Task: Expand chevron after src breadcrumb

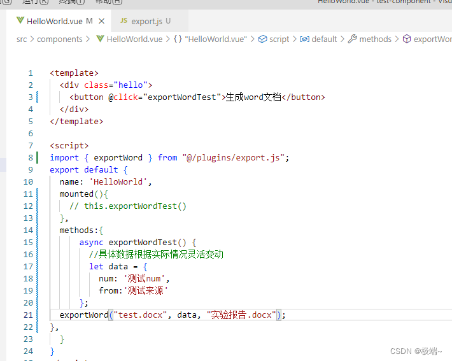Action: 32,39
